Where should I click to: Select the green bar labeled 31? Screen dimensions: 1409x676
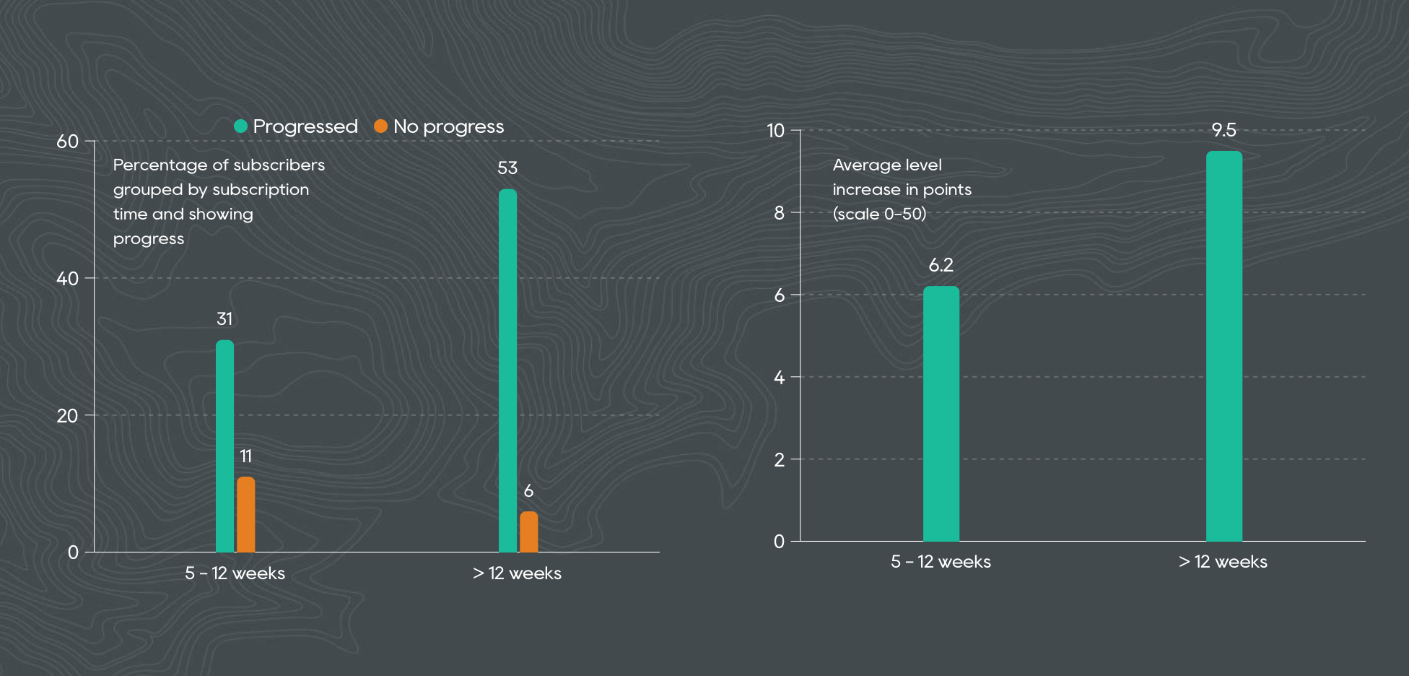coord(225,446)
